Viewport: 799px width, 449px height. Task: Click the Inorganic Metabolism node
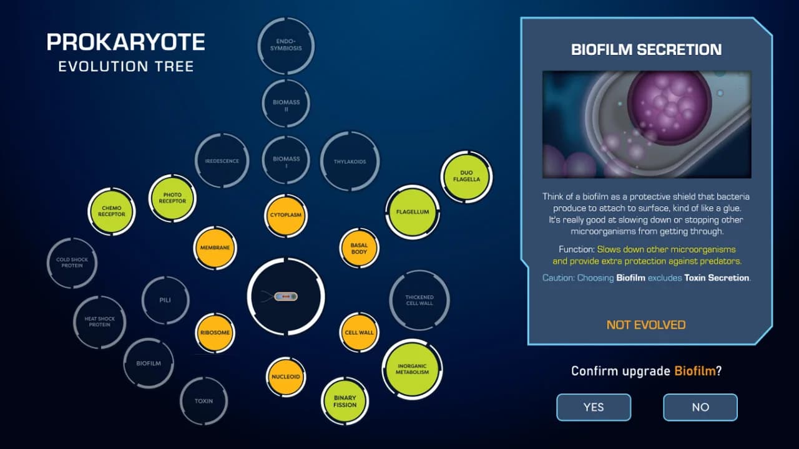click(x=413, y=369)
